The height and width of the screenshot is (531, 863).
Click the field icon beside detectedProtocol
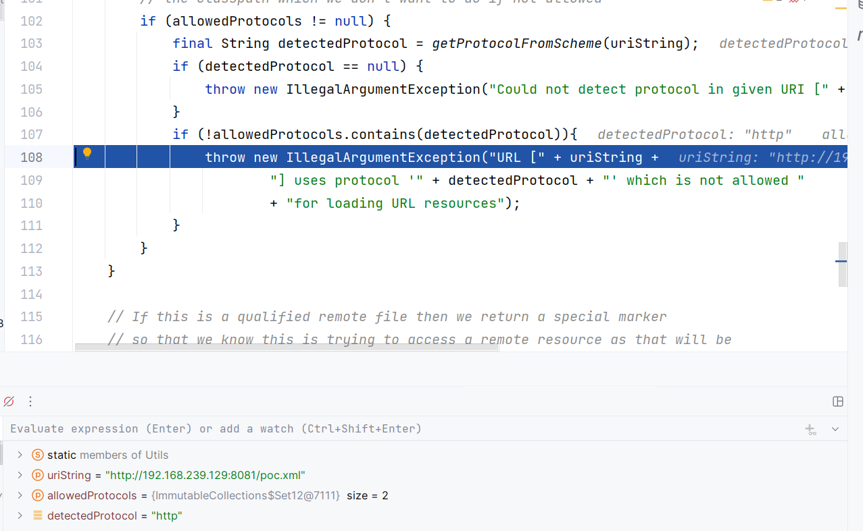coord(37,515)
